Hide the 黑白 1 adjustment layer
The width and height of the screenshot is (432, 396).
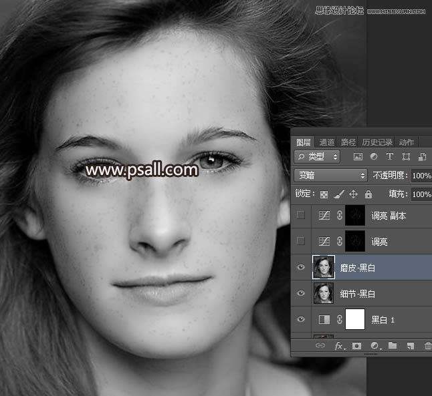click(x=301, y=319)
